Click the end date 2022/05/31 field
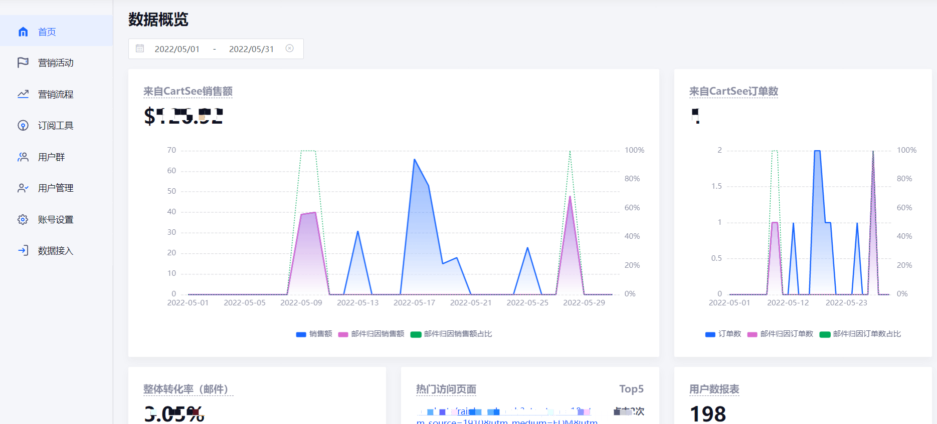 [252, 49]
